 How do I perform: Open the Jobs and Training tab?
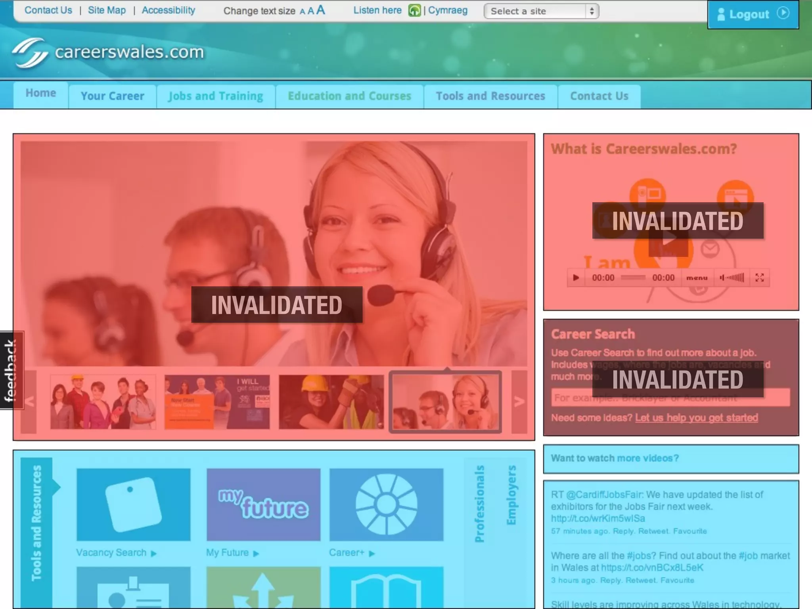click(216, 96)
